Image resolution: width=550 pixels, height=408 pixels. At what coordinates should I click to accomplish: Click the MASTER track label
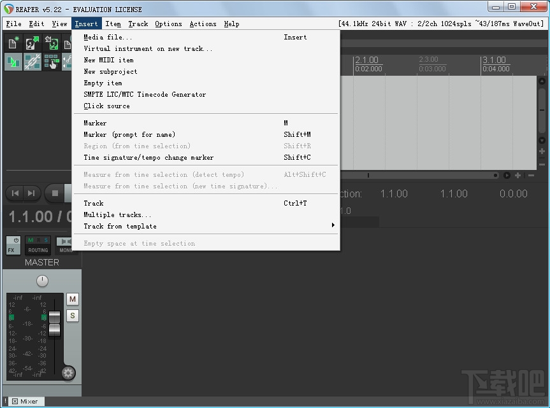42,262
